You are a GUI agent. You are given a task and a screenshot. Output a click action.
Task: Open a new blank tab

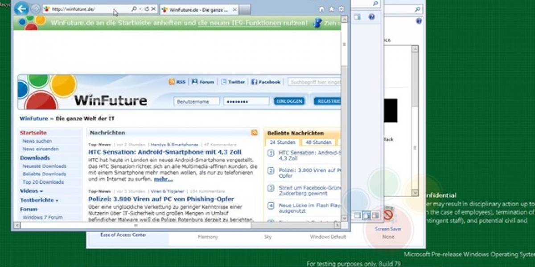[245, 9]
